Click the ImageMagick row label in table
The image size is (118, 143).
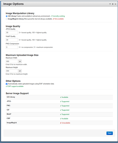tap(12, 123)
